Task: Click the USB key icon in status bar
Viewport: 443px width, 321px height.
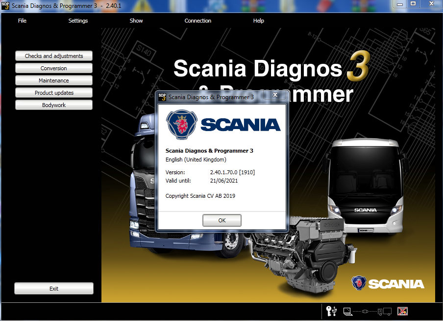Action: (331, 311)
